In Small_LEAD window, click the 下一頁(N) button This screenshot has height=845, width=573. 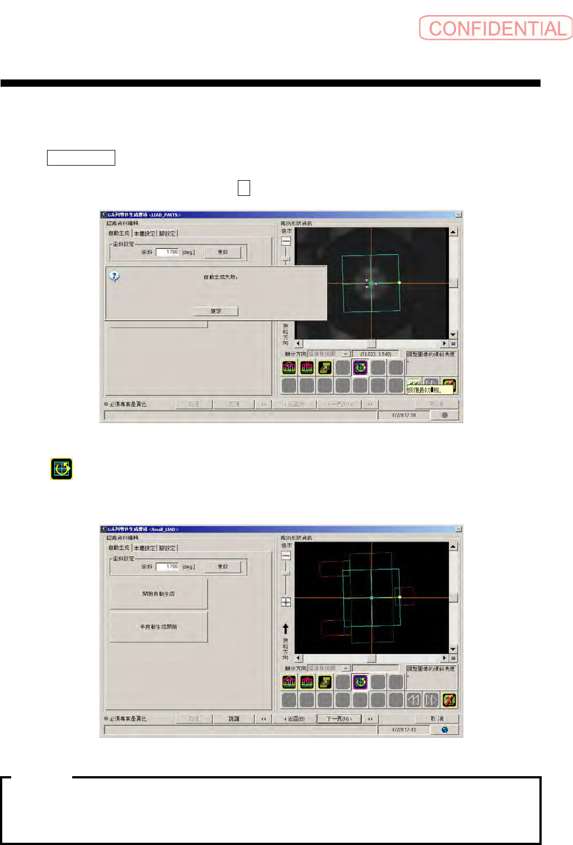339,719
